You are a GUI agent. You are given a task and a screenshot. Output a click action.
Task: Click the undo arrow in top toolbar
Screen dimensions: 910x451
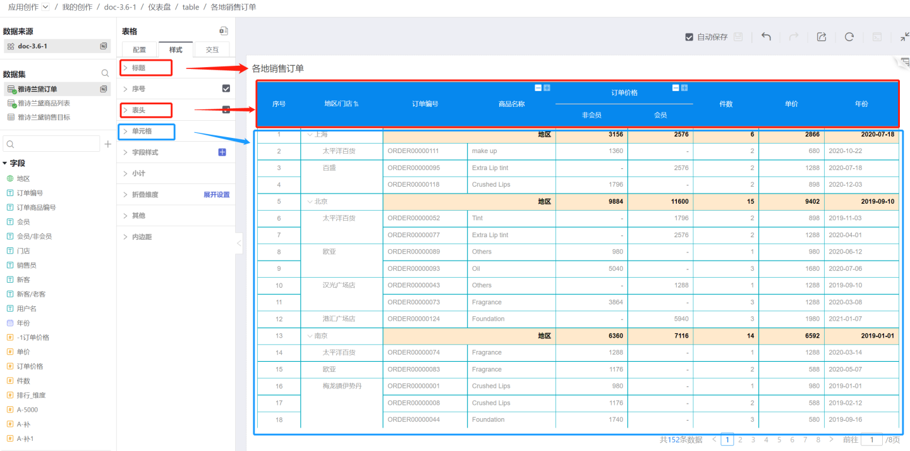point(766,37)
